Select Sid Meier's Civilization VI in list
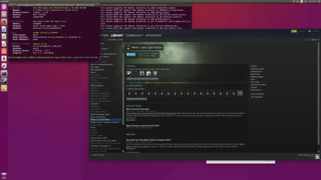The width and height of the screenshot is (321, 180). 101,146
